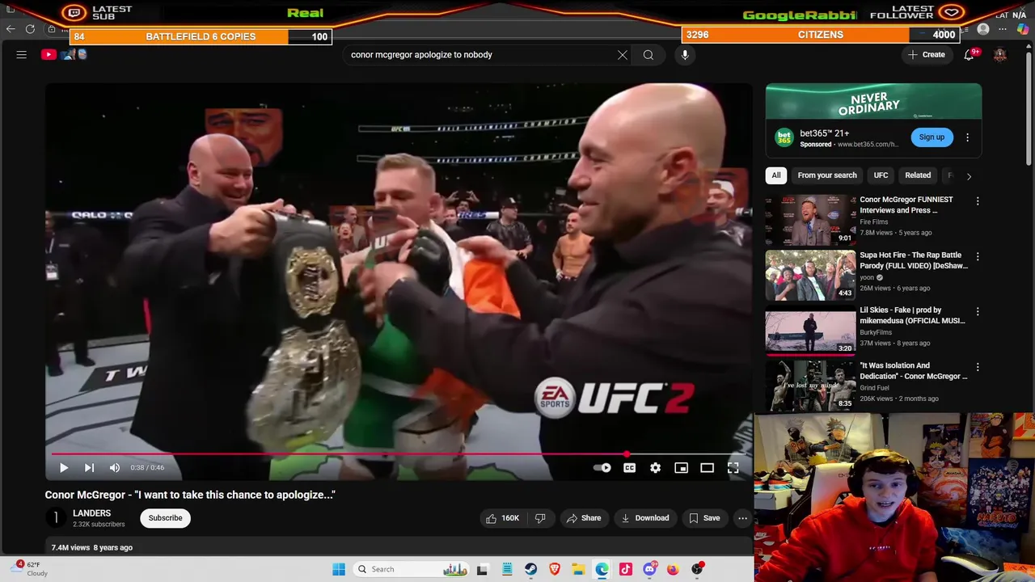
Task: Toggle the autoplay switch in player
Action: coord(602,467)
